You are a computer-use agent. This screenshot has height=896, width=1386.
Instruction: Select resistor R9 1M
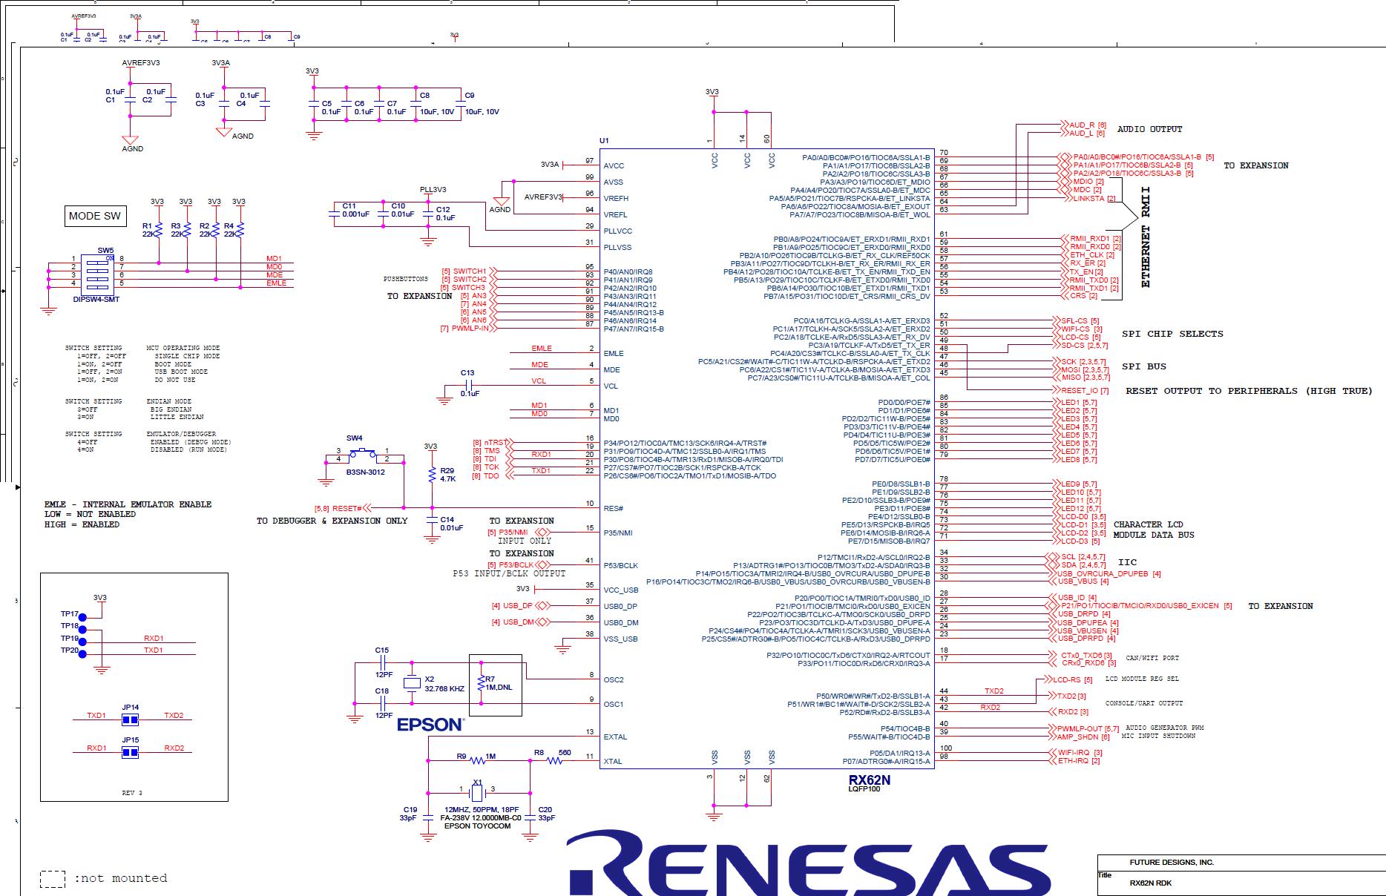[x=477, y=760]
